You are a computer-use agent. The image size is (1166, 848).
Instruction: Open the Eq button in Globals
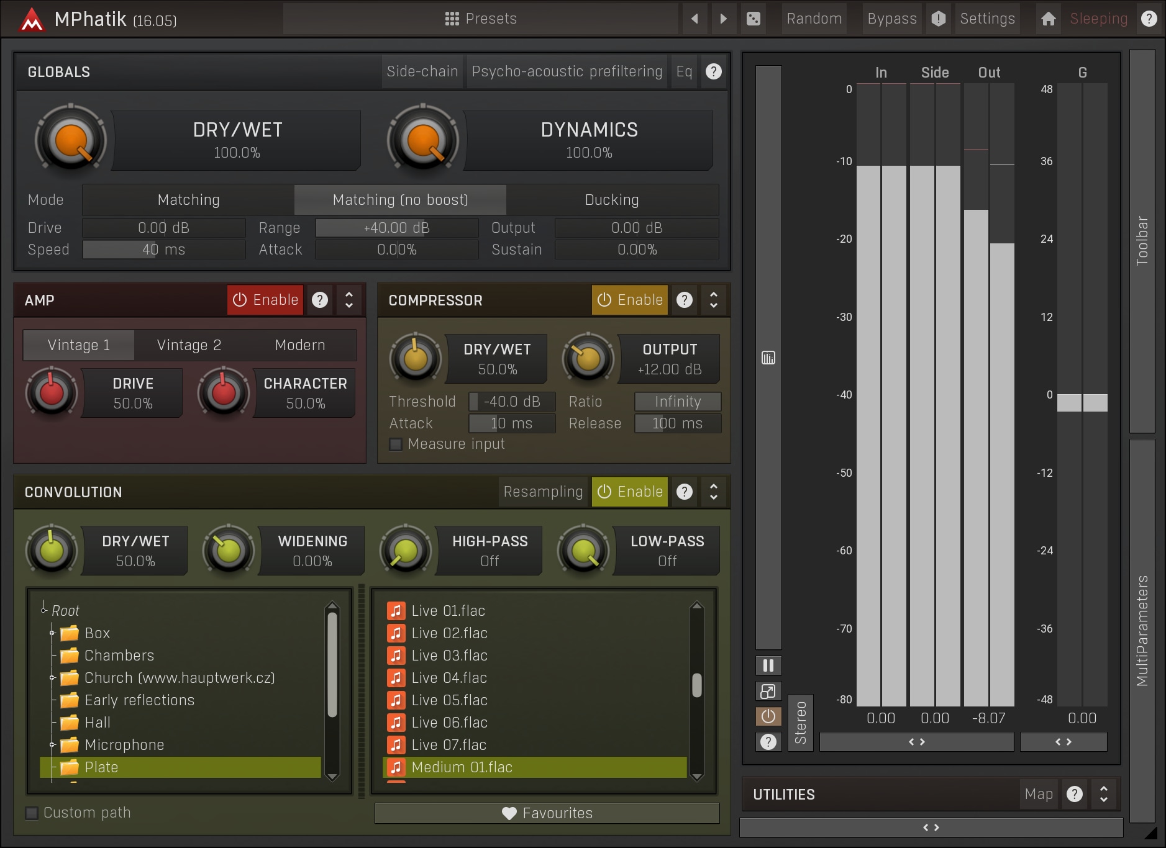684,71
